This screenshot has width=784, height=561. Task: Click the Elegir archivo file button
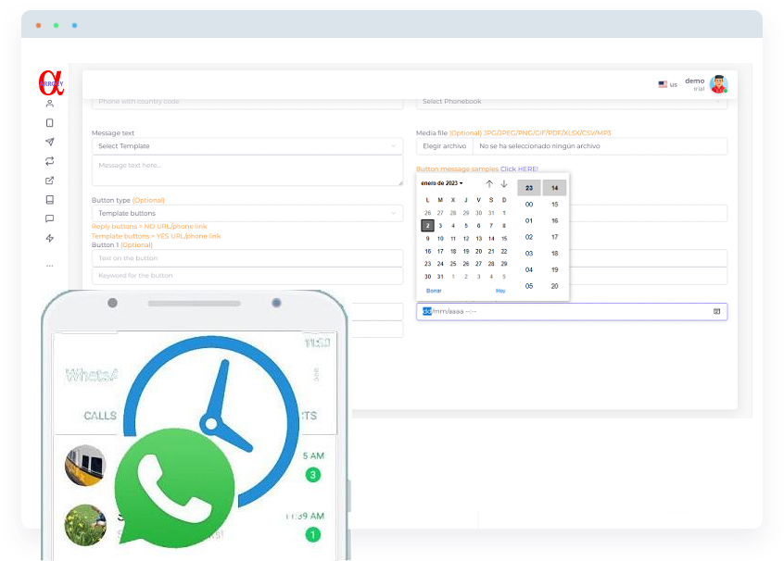(x=444, y=146)
